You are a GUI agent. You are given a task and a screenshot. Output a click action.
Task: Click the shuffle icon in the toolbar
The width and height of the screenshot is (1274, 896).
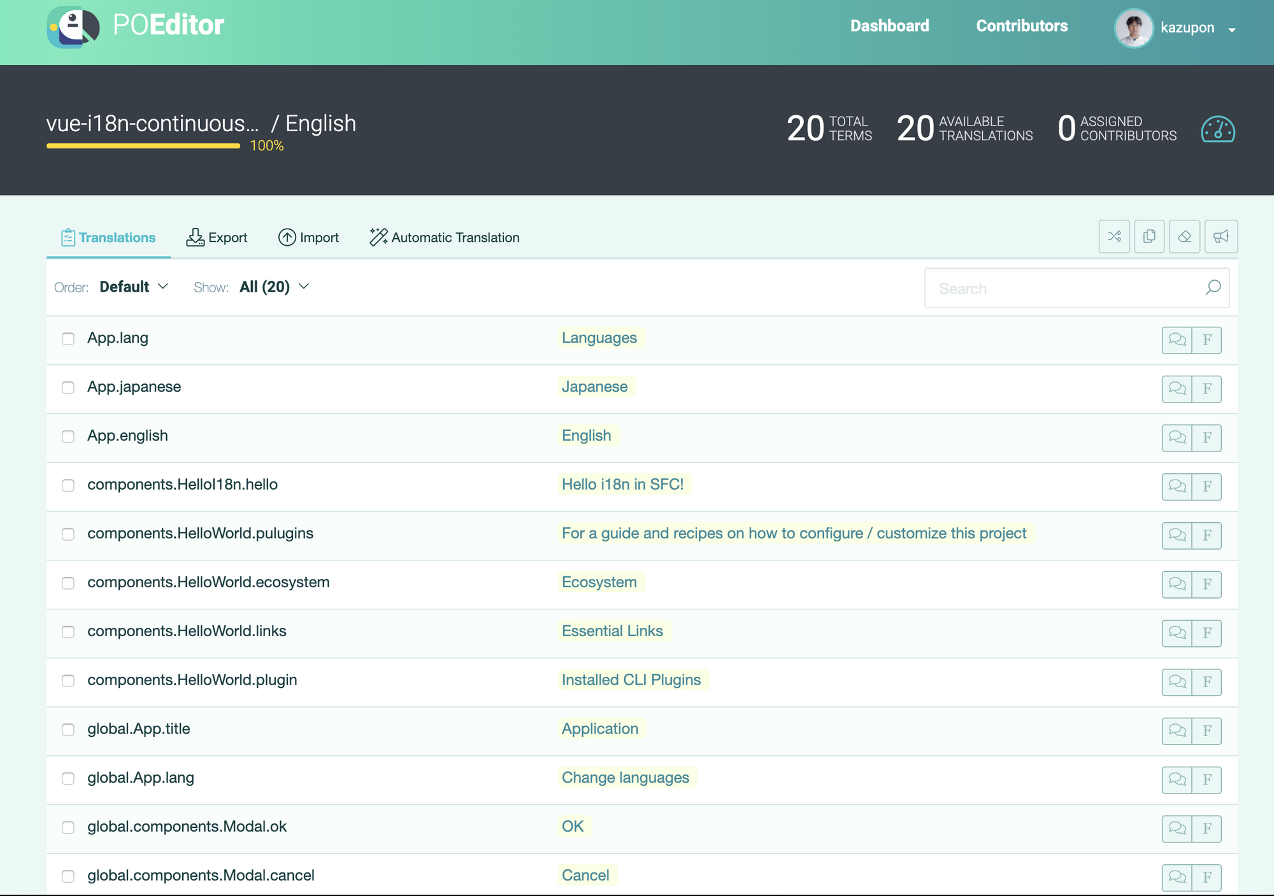pos(1114,237)
